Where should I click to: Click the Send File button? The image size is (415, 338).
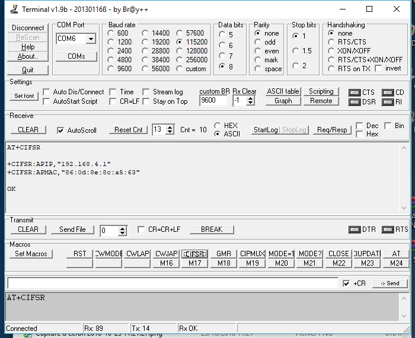72,229
